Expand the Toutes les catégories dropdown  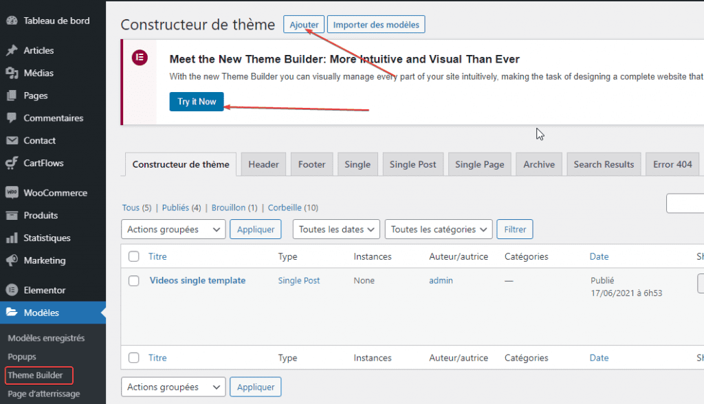(x=438, y=229)
